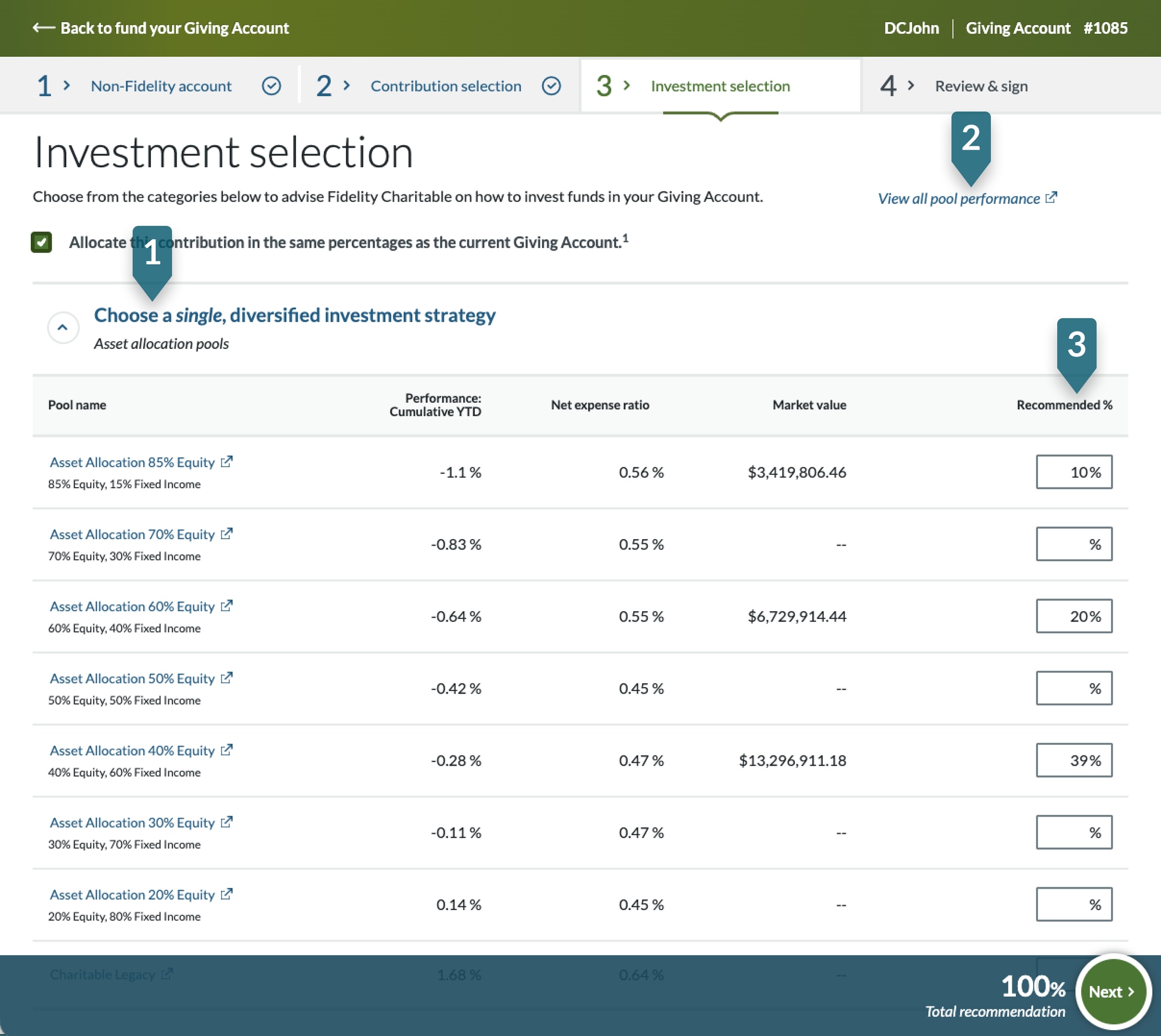Select the Investment selection step tab

tap(720, 86)
